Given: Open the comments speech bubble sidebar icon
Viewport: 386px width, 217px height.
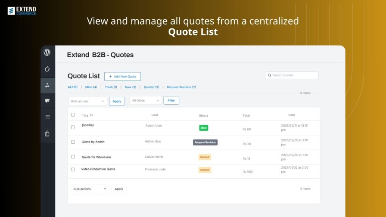Looking at the screenshot, I should coord(47,101).
